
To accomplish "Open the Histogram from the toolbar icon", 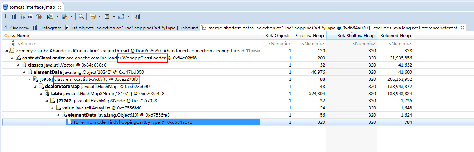I will tap(14, 16).
